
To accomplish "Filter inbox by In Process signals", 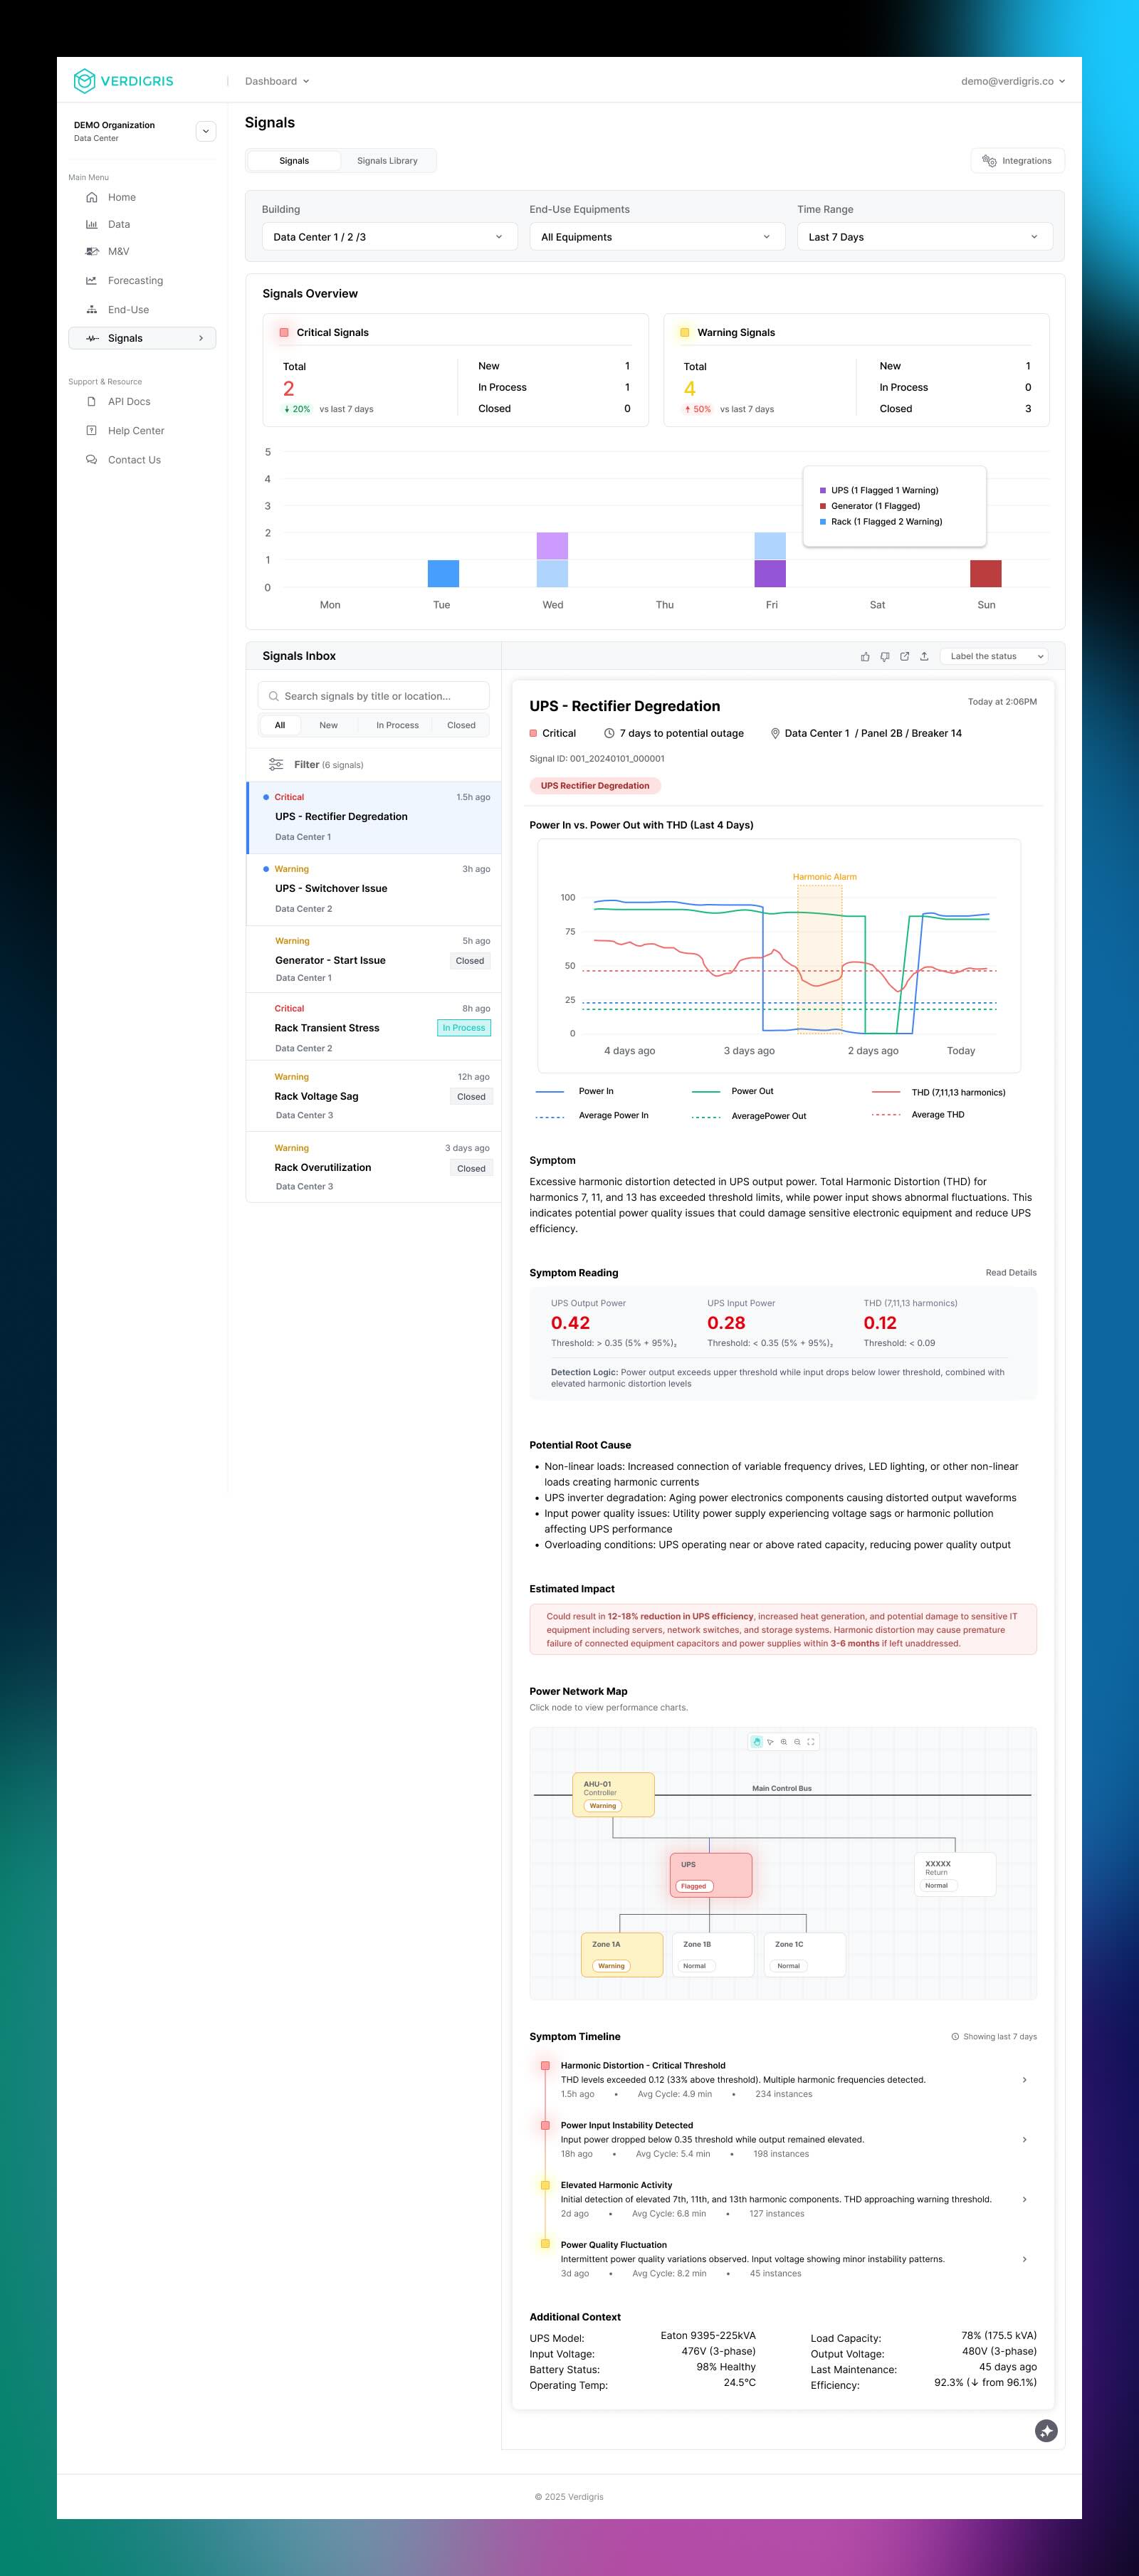I will pyautogui.click(x=397, y=726).
